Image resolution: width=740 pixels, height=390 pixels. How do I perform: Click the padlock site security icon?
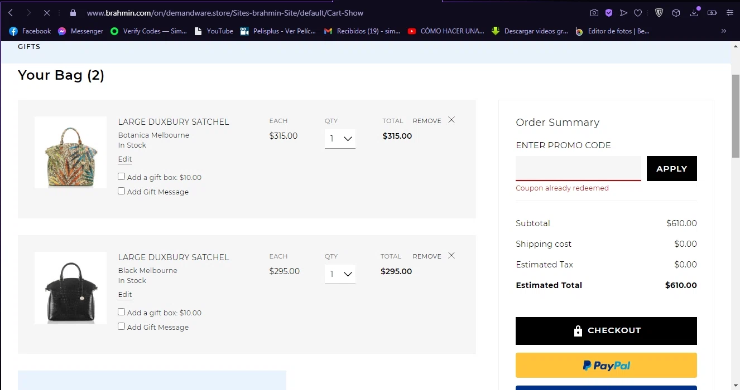(73, 12)
